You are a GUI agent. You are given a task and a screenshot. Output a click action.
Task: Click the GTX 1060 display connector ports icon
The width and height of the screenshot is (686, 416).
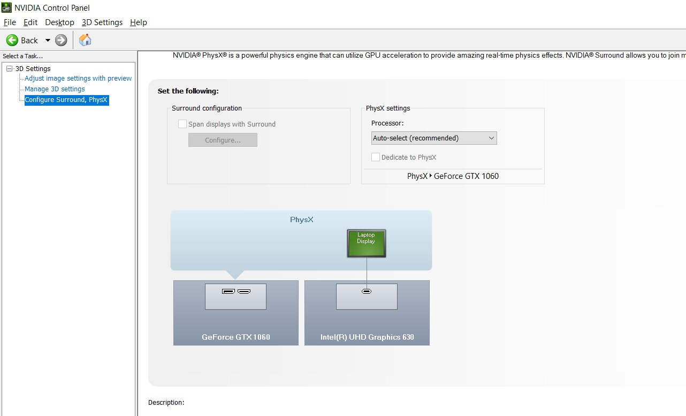point(236,292)
